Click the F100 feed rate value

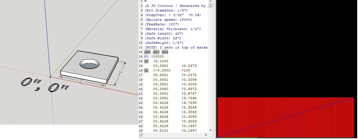pyautogui.click(x=186, y=71)
